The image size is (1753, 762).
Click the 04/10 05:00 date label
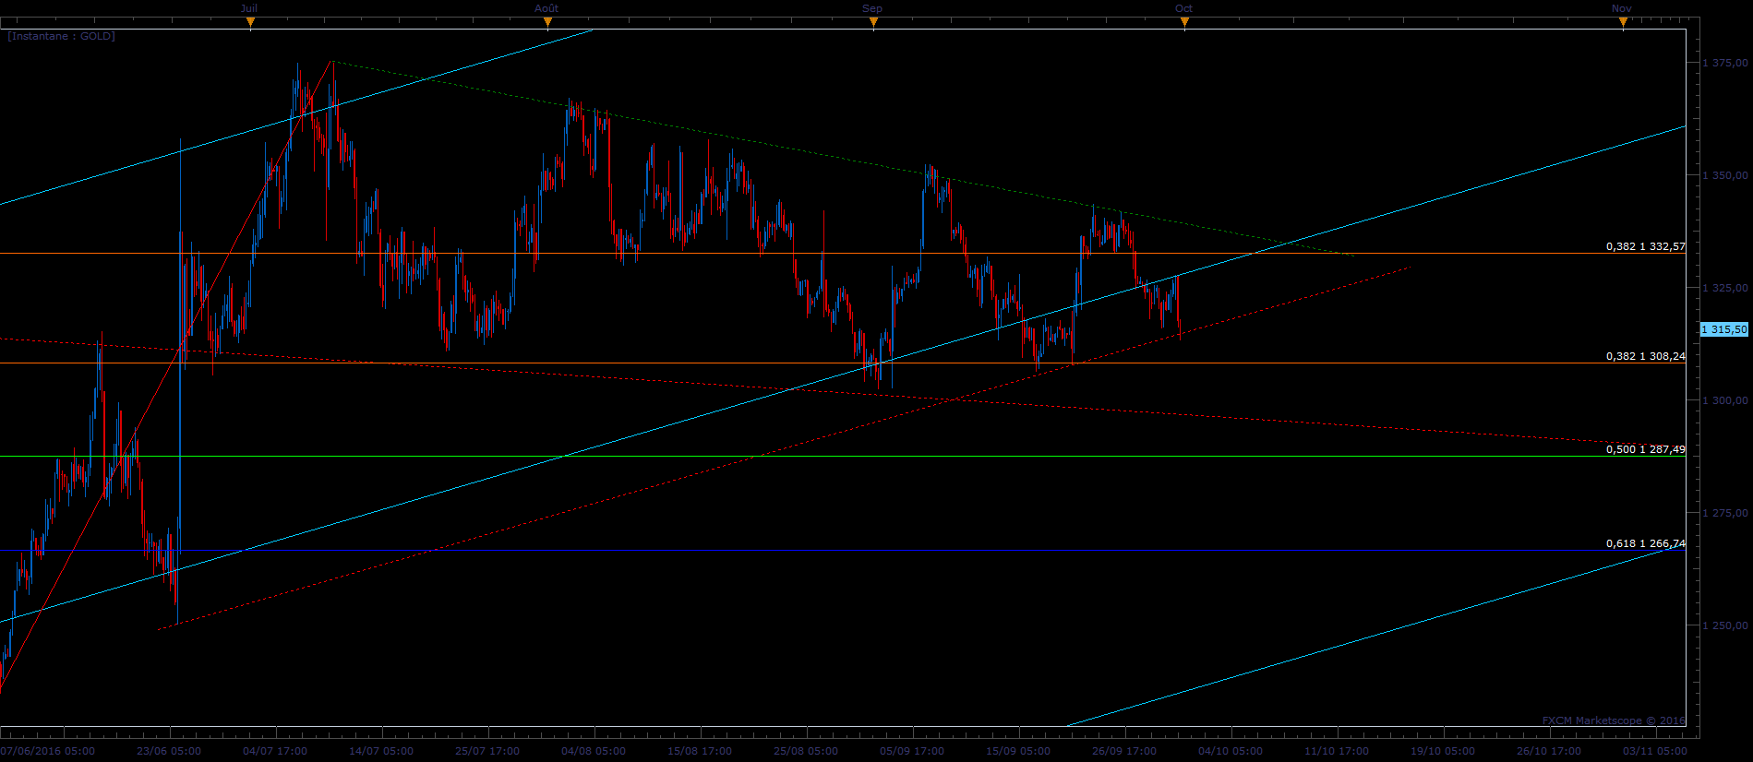coord(1231,751)
